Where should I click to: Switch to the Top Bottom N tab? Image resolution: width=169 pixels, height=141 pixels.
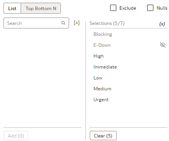point(41,8)
